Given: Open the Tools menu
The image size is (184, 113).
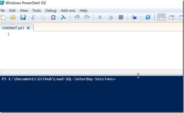Looking at the screenshot, I should (x=37, y=11).
